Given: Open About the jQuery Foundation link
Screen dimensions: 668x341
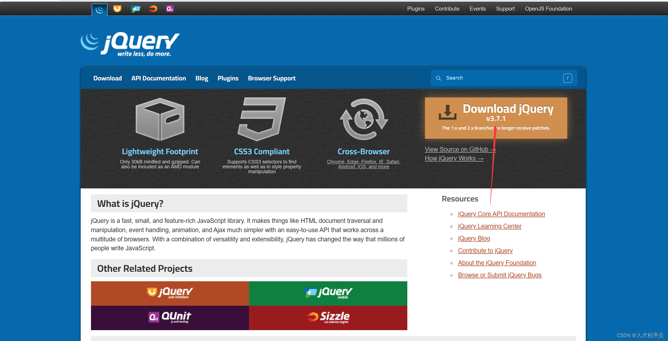Looking at the screenshot, I should click(497, 263).
